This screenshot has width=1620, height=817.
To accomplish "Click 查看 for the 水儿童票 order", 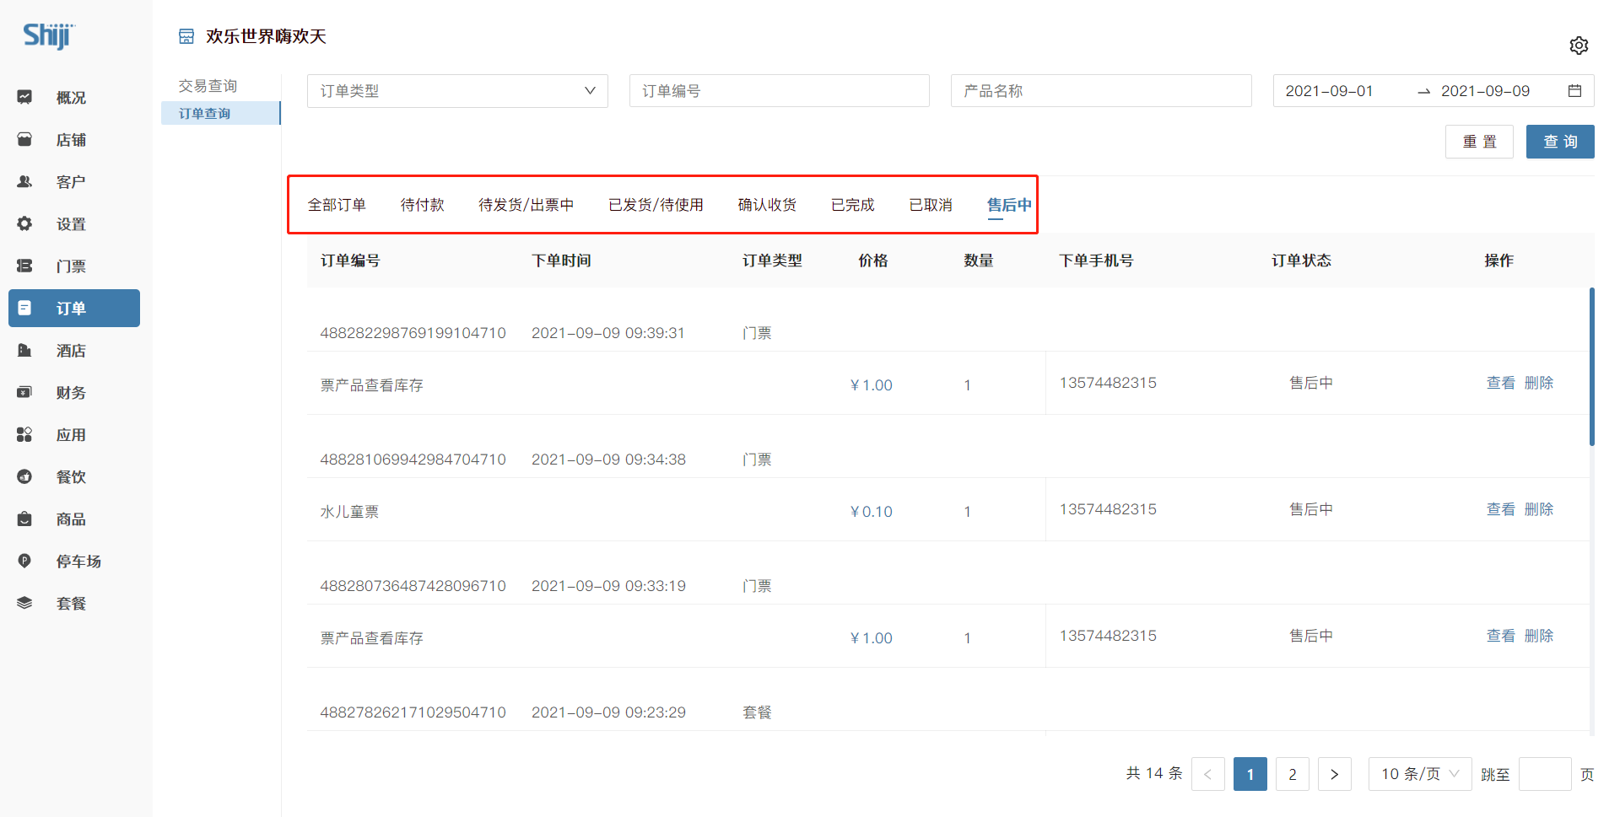I will (1500, 509).
